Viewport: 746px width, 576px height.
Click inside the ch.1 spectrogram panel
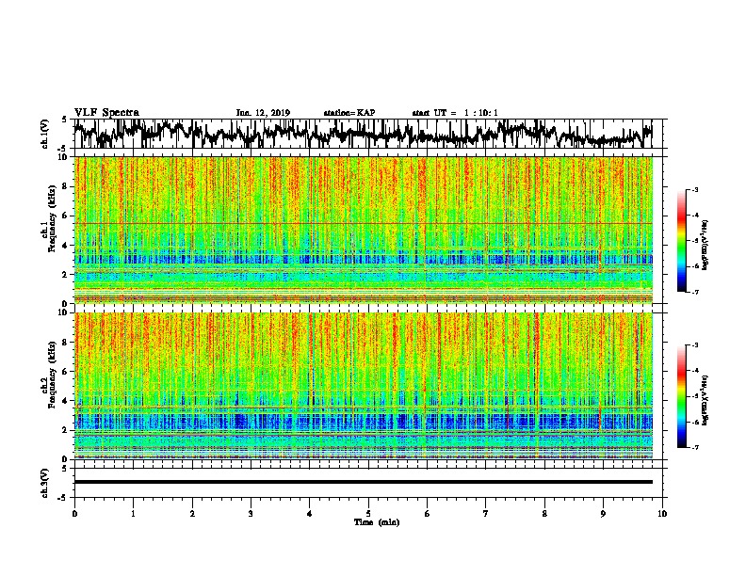tap(363, 230)
